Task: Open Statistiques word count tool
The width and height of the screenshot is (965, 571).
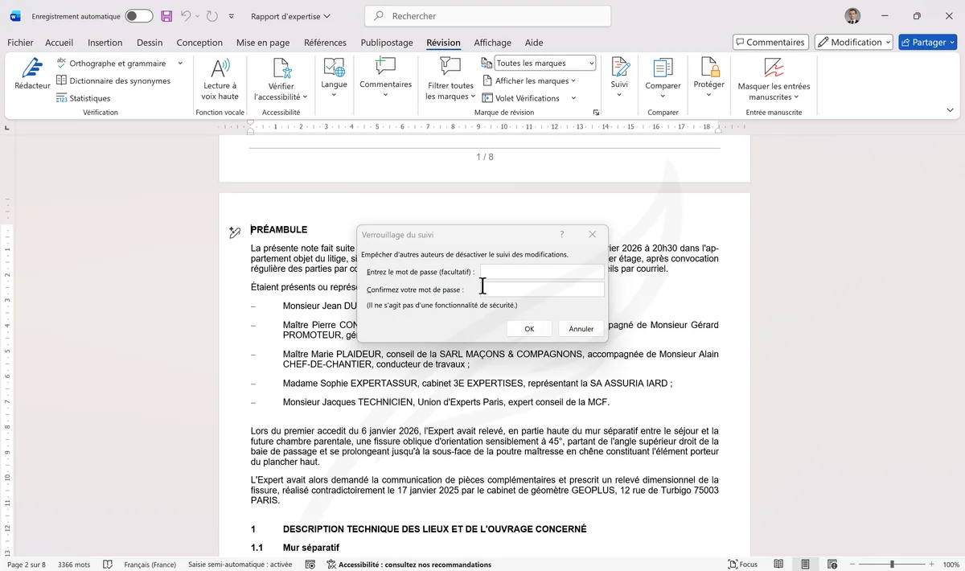Action: (x=83, y=98)
